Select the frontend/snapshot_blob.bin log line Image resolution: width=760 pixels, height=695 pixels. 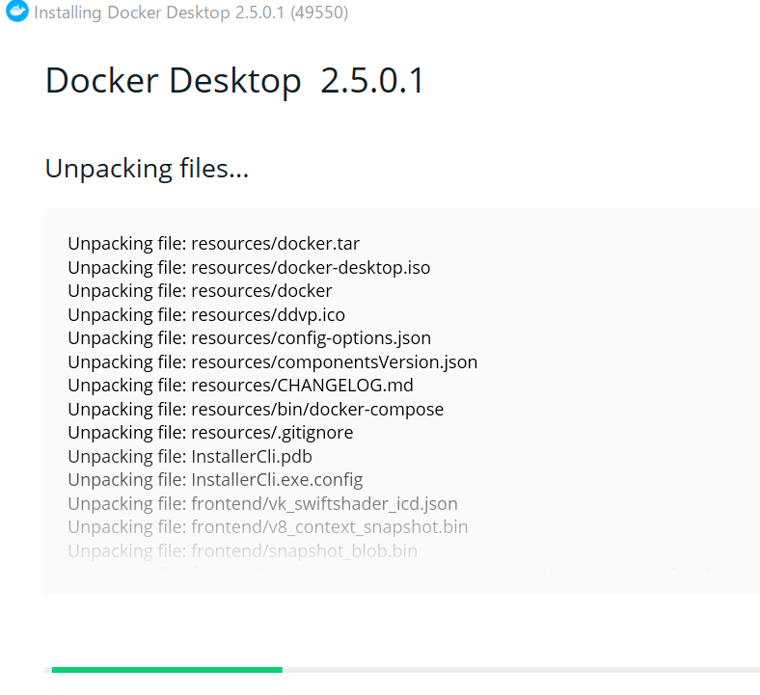coord(243,550)
